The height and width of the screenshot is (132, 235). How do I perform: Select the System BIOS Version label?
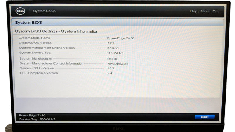click(35, 43)
